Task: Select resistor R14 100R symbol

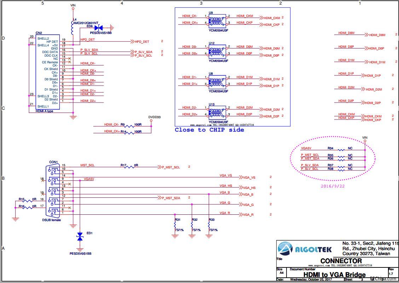Action: pyautogui.click(x=129, y=133)
